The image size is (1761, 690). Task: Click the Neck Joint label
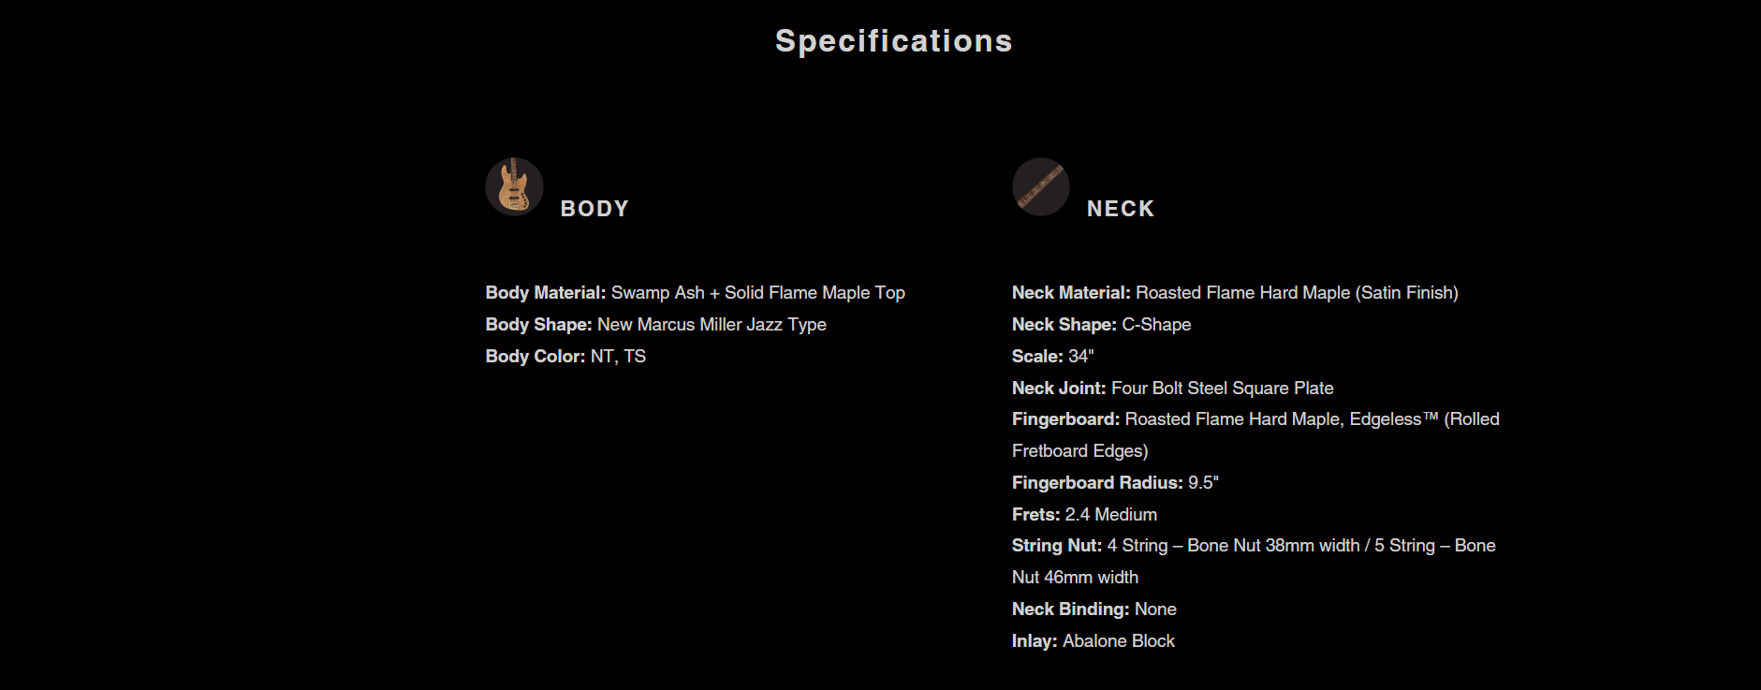coord(1059,389)
